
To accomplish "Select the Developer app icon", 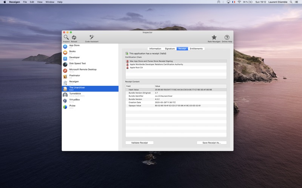I will (65, 59).
